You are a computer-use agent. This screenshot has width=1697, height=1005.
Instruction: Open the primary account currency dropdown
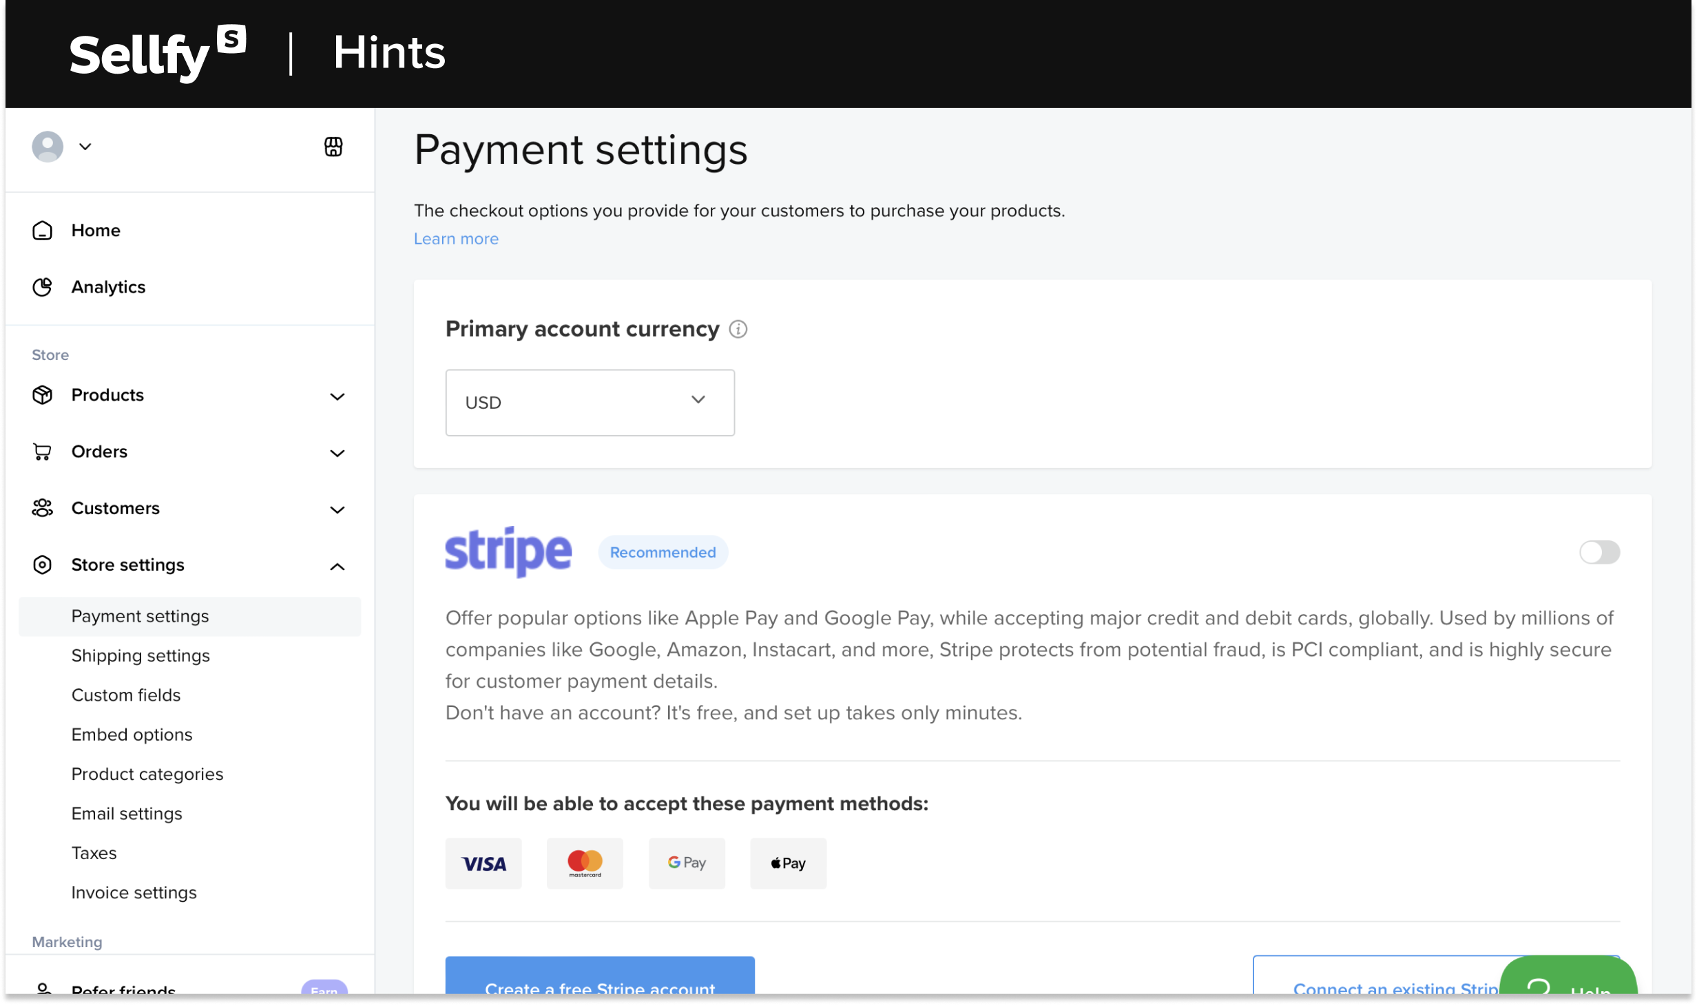point(590,402)
